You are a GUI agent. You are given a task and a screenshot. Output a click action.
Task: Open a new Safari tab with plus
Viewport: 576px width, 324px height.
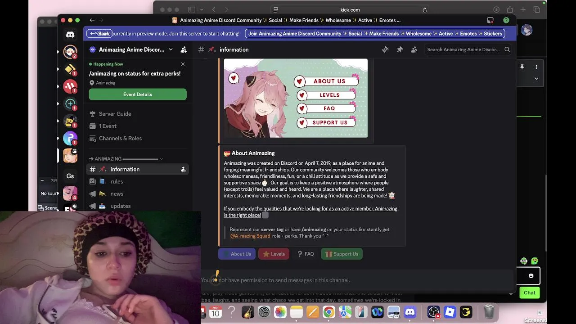coord(523,9)
